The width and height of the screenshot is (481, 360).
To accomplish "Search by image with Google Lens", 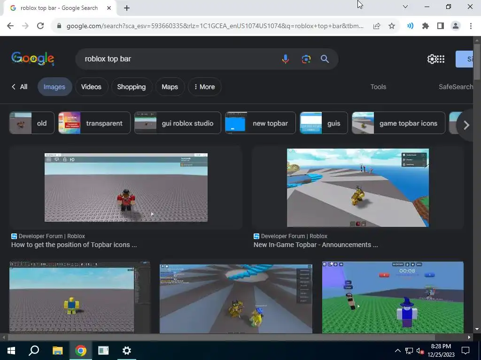I will point(306,59).
